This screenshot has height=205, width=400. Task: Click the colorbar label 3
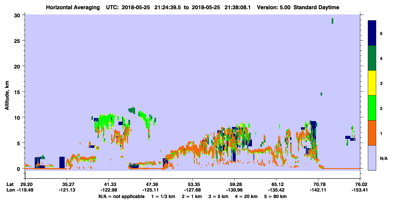click(x=381, y=83)
